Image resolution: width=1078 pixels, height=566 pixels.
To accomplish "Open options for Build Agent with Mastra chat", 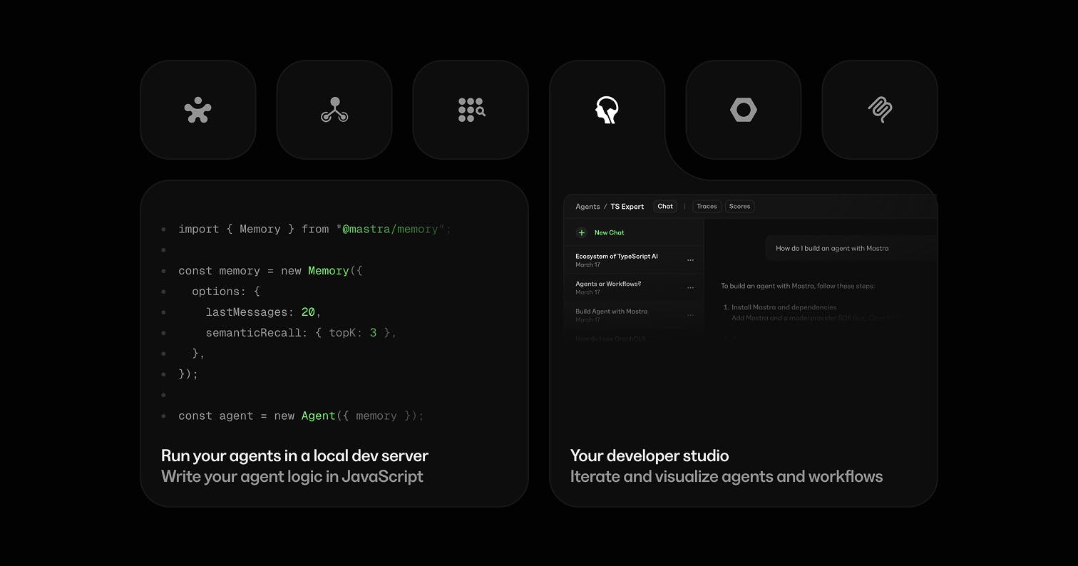I will click(x=690, y=315).
